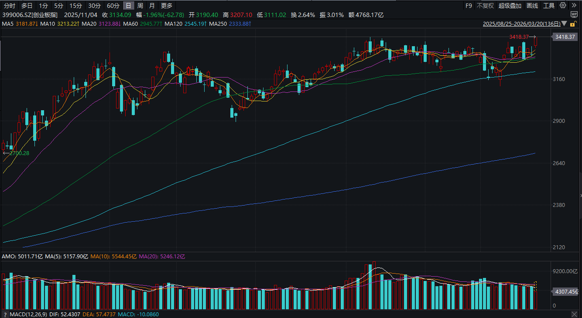Click the F9 button
The height and width of the screenshot is (318, 582).
[x=469, y=6]
